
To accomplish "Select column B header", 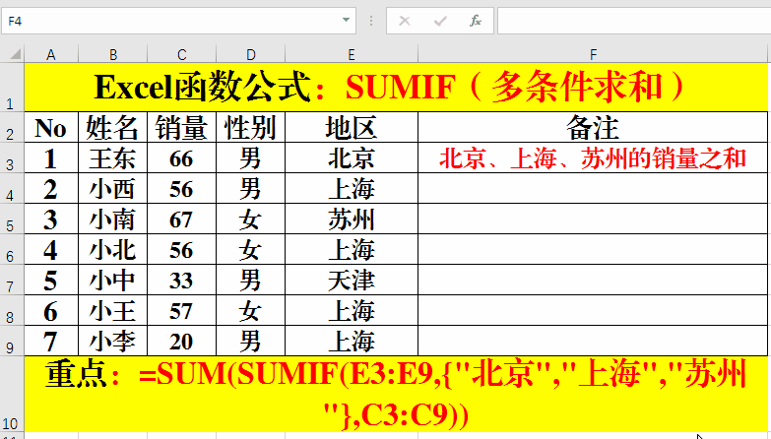I will (112, 54).
